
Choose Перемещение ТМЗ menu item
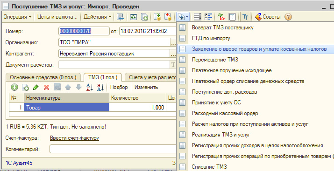pyautogui.click(x=256, y=60)
